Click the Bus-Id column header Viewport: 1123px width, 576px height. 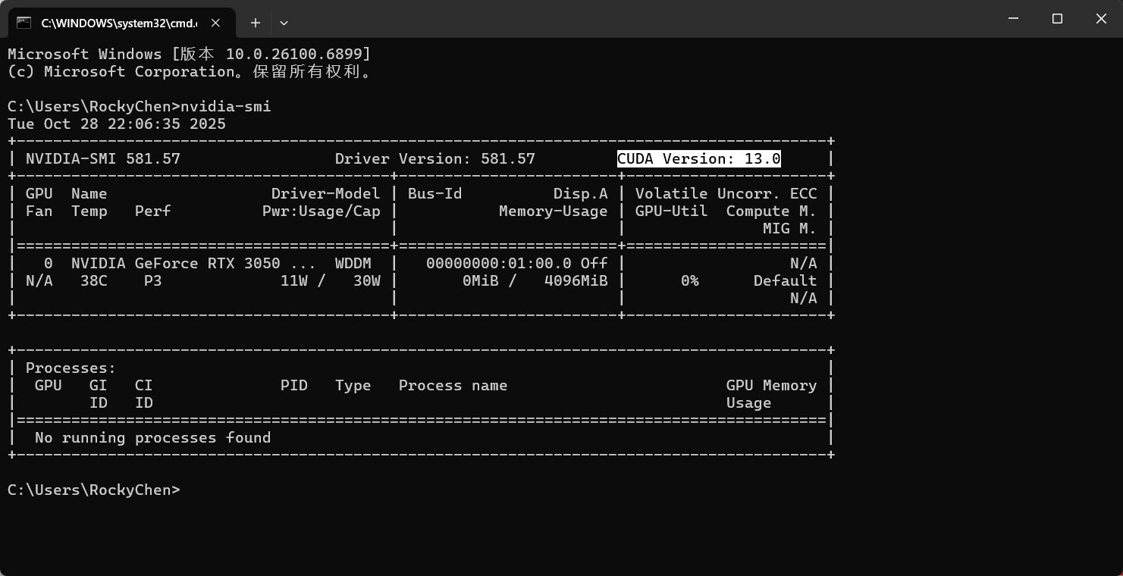pyautogui.click(x=435, y=194)
